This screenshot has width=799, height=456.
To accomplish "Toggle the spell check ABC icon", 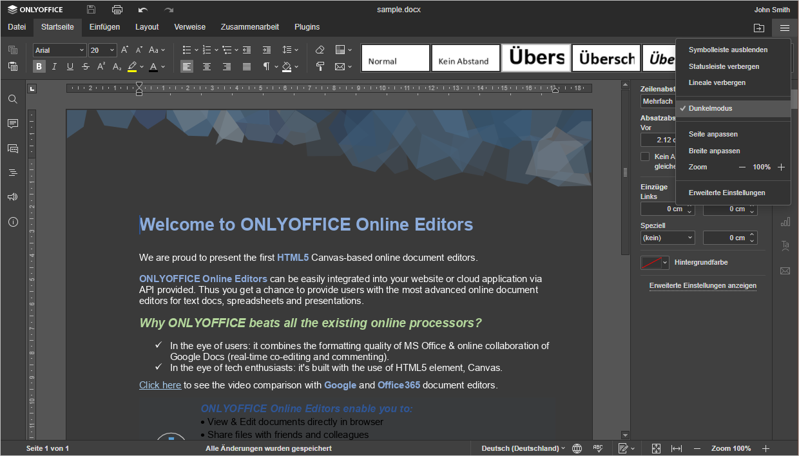I will pos(598,448).
